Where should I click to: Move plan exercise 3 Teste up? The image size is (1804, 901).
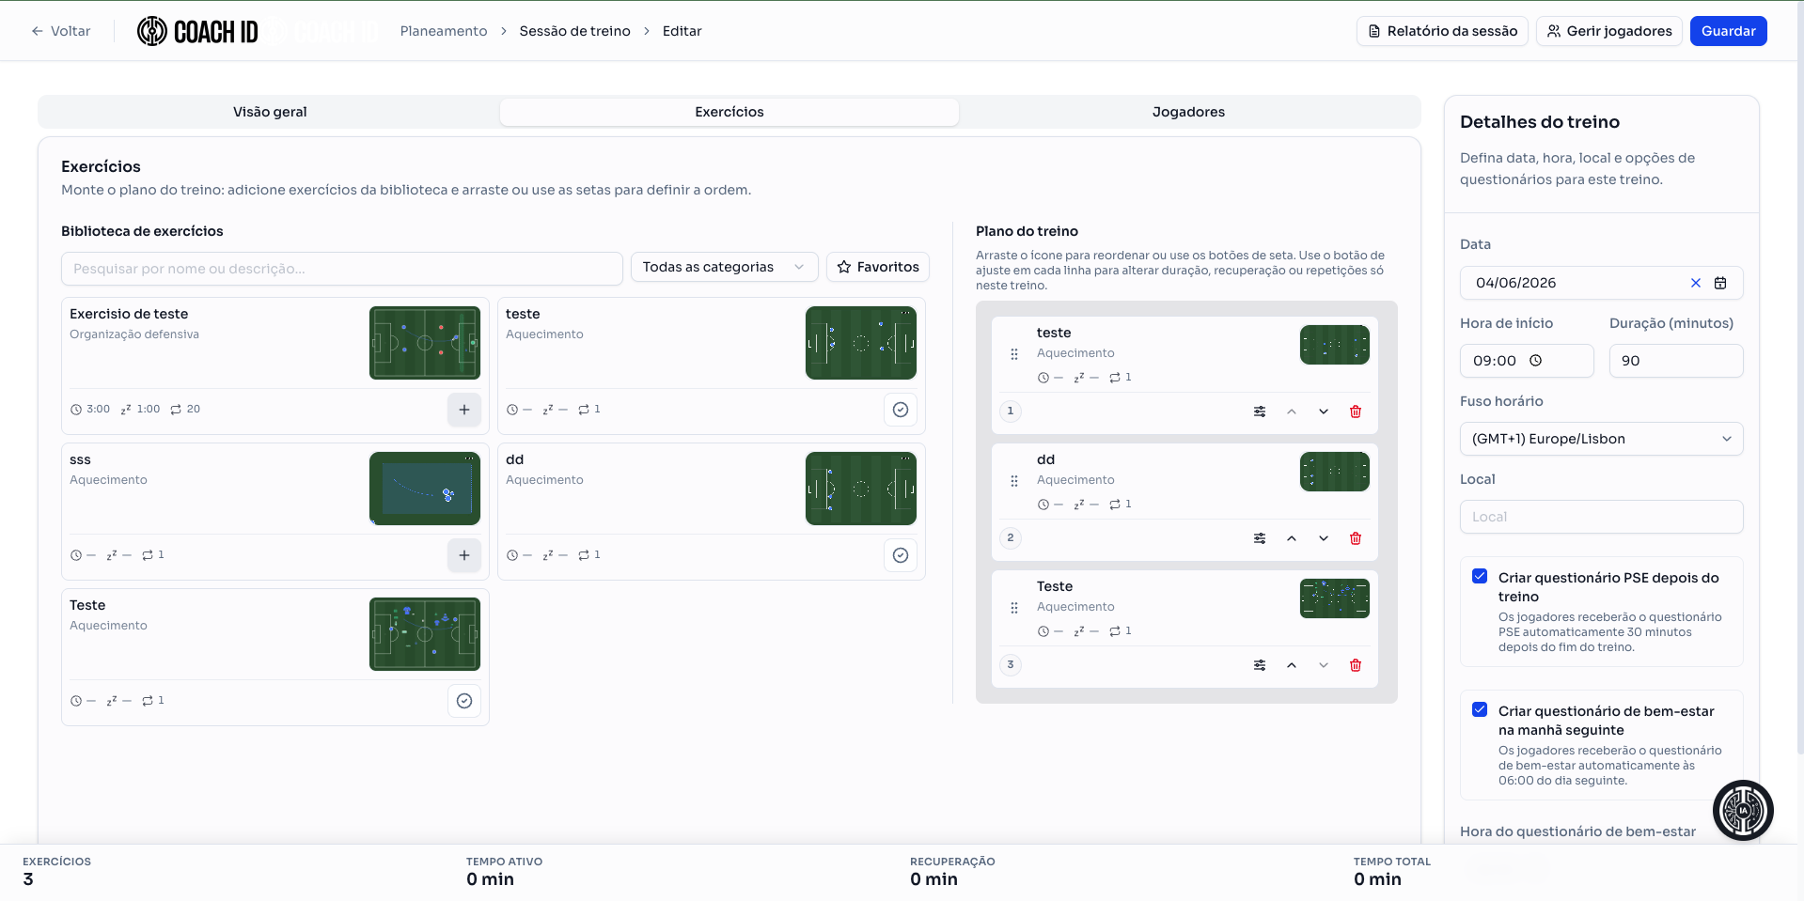pyautogui.click(x=1292, y=665)
